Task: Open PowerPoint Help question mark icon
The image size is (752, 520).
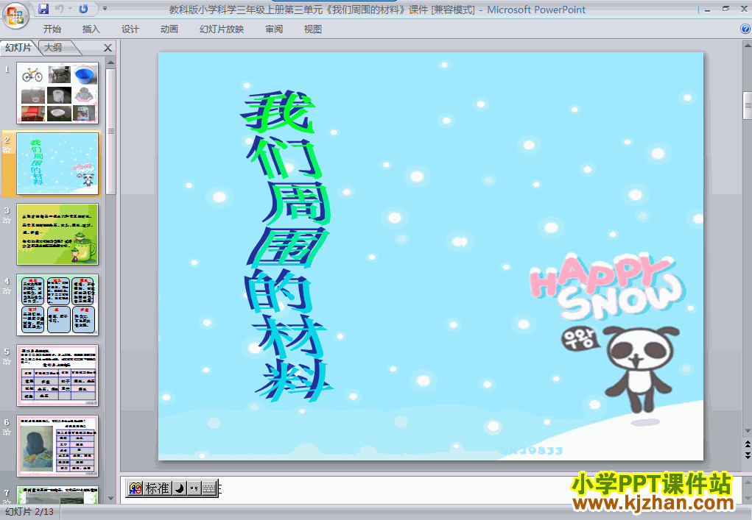Action: tap(745, 29)
